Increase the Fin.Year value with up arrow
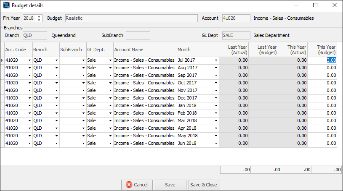This screenshot has width=343, height=191. coord(40,17)
